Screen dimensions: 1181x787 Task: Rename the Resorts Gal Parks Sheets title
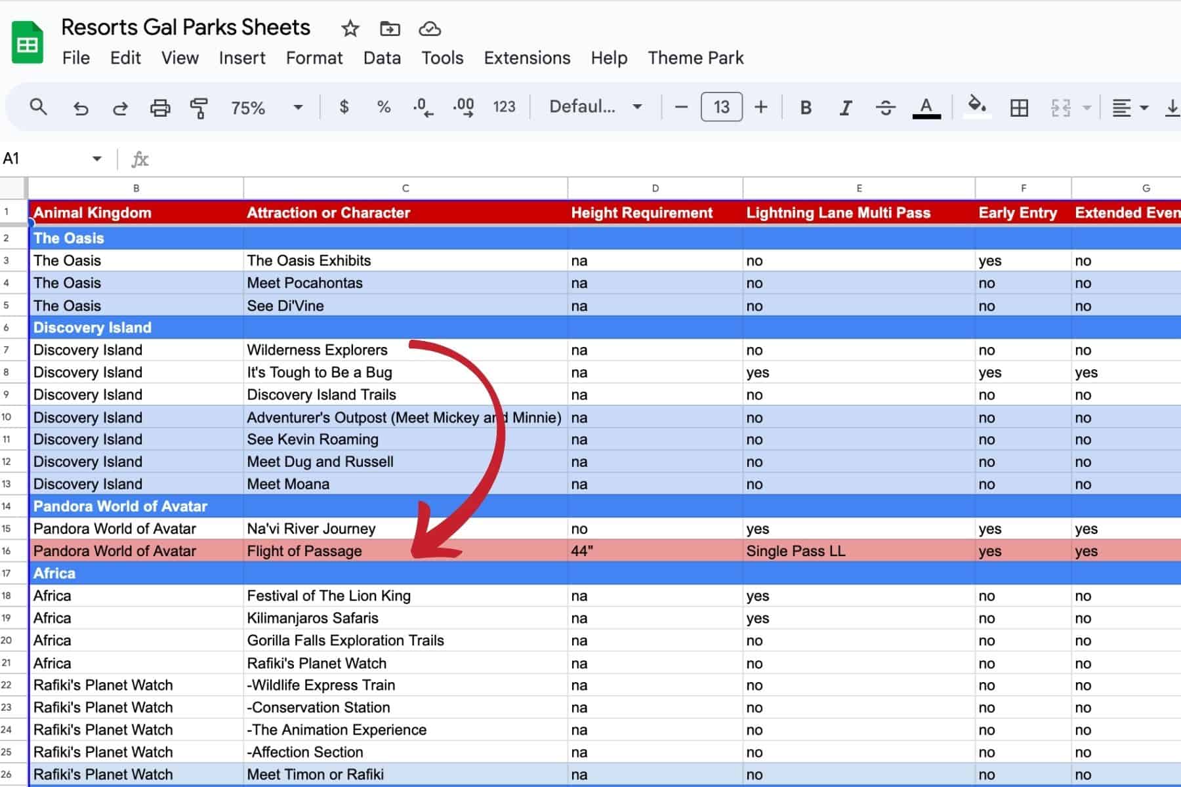[x=186, y=28]
